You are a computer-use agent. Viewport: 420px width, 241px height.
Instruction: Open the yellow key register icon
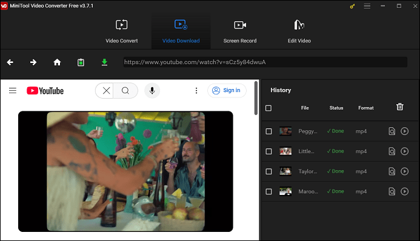(x=353, y=6)
